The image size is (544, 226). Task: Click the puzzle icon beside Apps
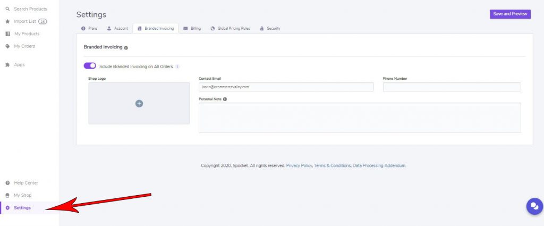pyautogui.click(x=7, y=64)
